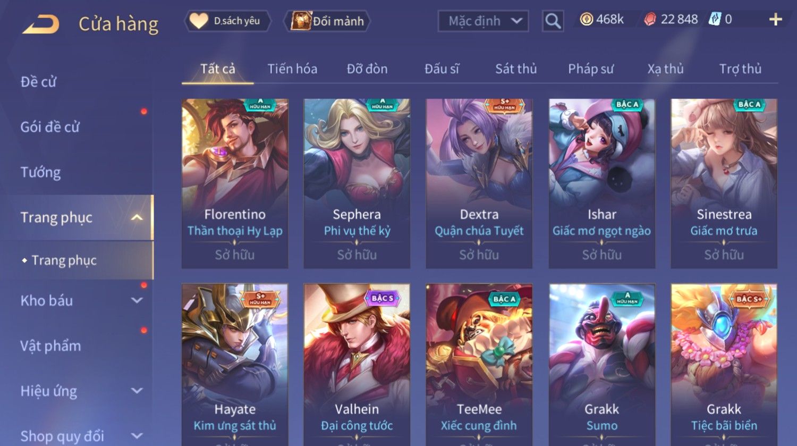This screenshot has height=446, width=797.
Task: Expand the Hiệu ứng sidebar section
Action: point(137,391)
